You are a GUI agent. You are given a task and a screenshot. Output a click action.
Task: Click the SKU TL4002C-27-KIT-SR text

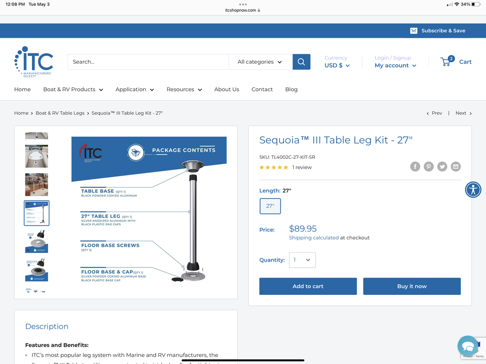[x=287, y=157]
